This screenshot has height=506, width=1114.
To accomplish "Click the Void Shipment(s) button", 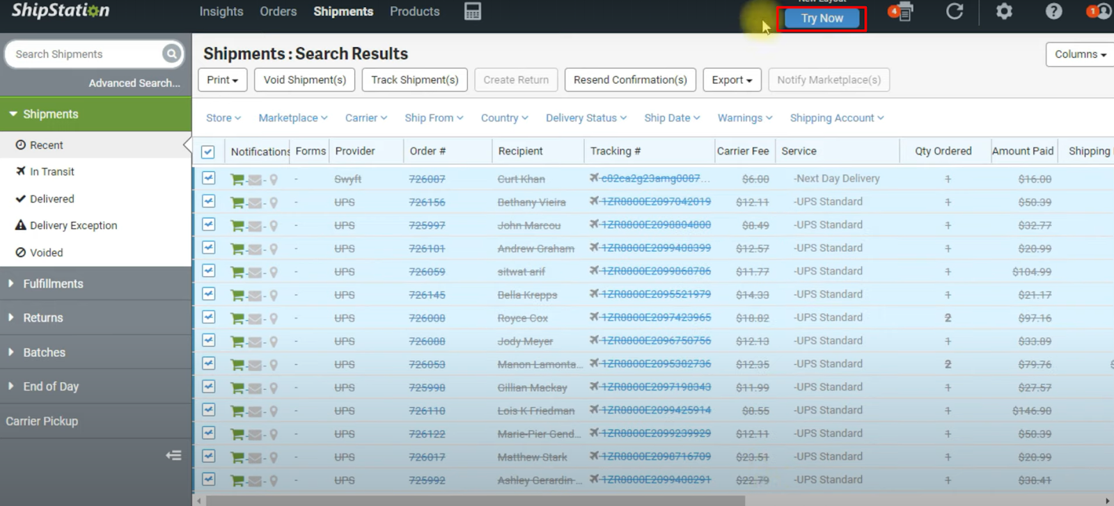I will pyautogui.click(x=305, y=80).
